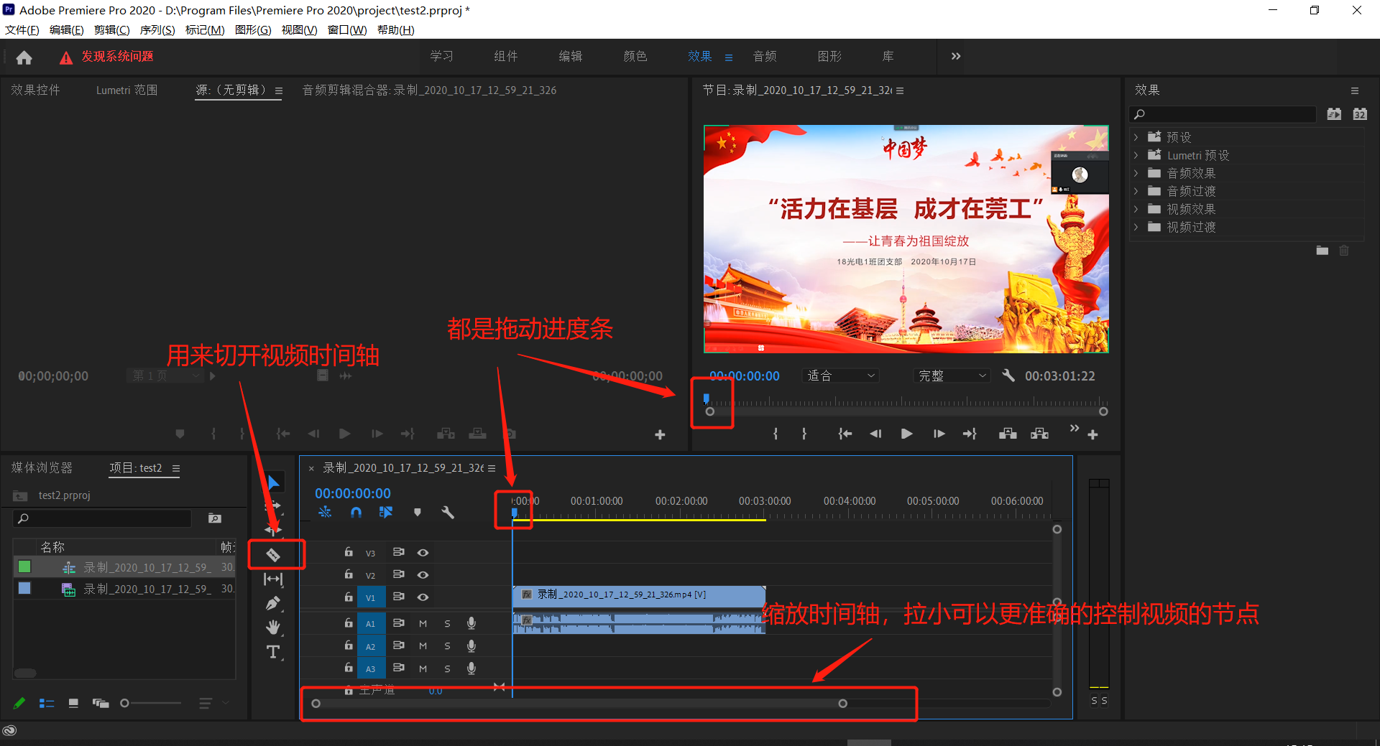This screenshot has height=746, width=1380.
Task: Select the Hand tool
Action: [273, 628]
